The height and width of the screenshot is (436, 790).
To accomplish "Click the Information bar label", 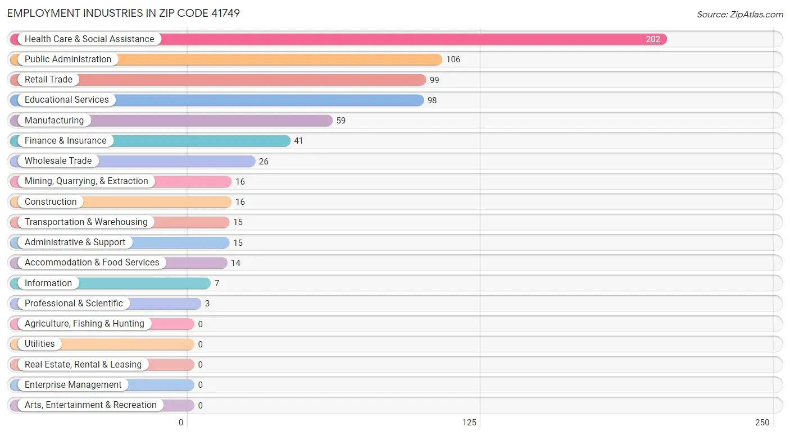I will click(48, 283).
